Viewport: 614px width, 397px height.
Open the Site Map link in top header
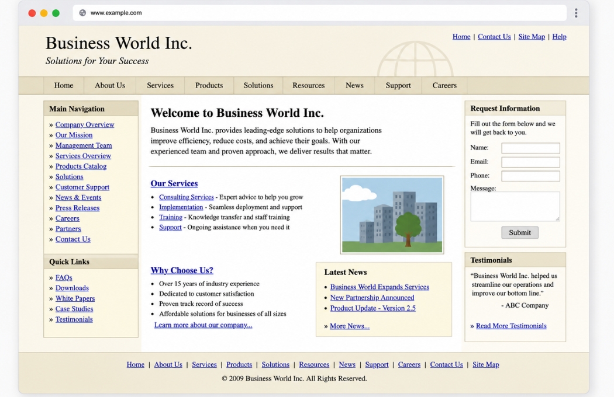[x=532, y=37]
